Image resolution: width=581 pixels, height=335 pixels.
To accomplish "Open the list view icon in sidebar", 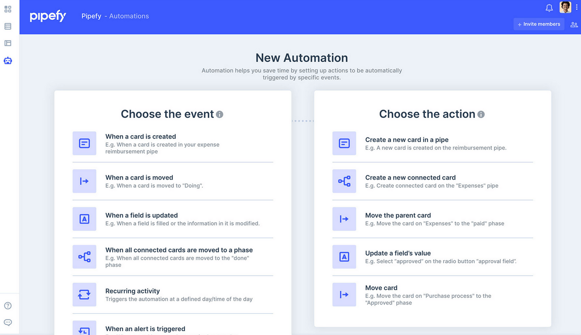I will tap(8, 26).
